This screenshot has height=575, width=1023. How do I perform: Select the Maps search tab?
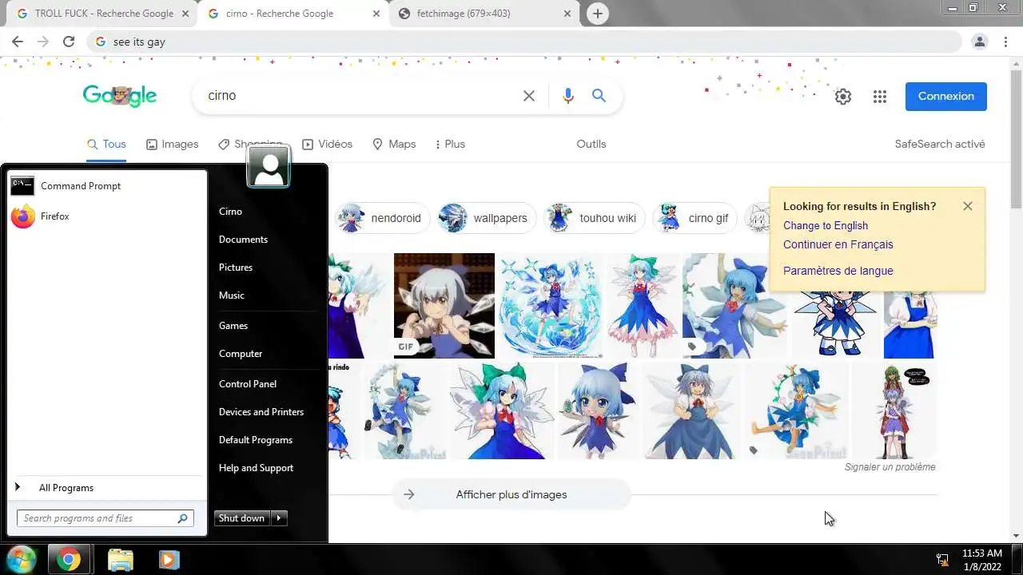coord(394,145)
